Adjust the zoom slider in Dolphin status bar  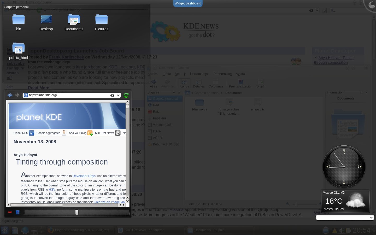pos(296,204)
